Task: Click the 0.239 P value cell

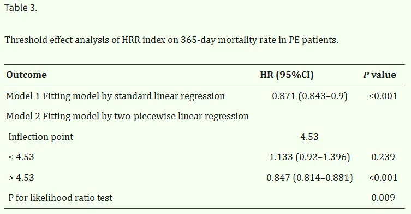Action: pyautogui.click(x=383, y=157)
